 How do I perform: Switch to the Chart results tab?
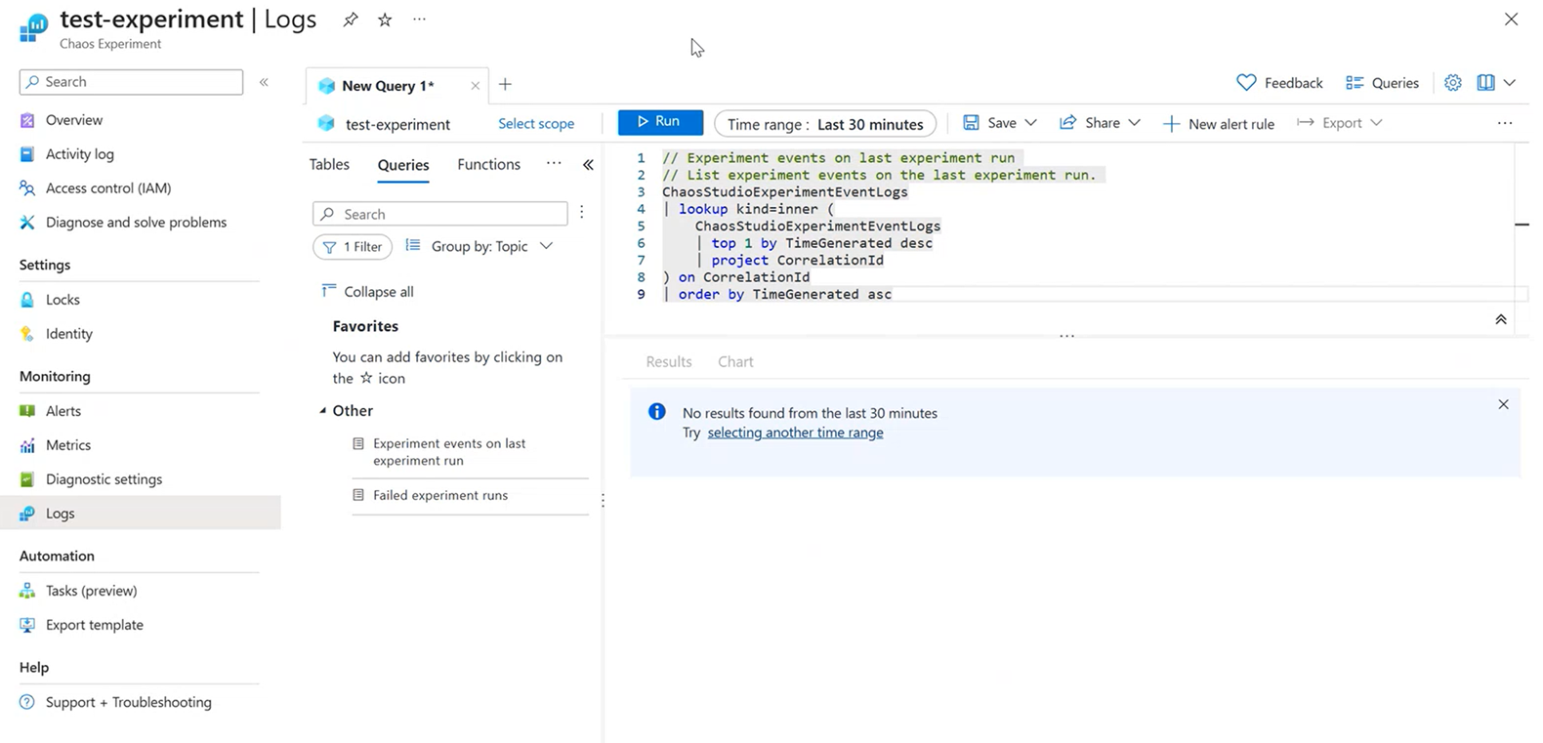[735, 362]
